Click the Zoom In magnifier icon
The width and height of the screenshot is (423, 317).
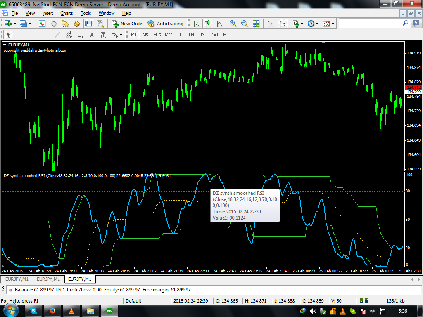pyautogui.click(x=233, y=24)
